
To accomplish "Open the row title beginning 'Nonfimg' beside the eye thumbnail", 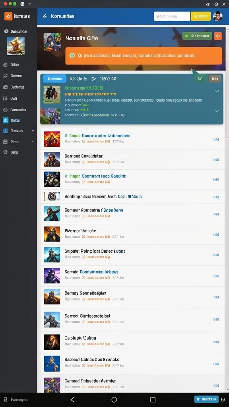I will coord(103,196).
